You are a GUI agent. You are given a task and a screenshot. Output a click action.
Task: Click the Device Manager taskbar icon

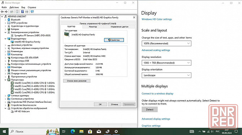[108, 131]
